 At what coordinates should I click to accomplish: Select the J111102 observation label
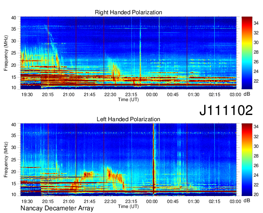(226, 110)
